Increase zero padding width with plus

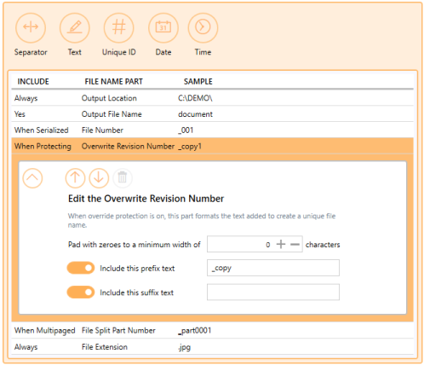point(281,244)
